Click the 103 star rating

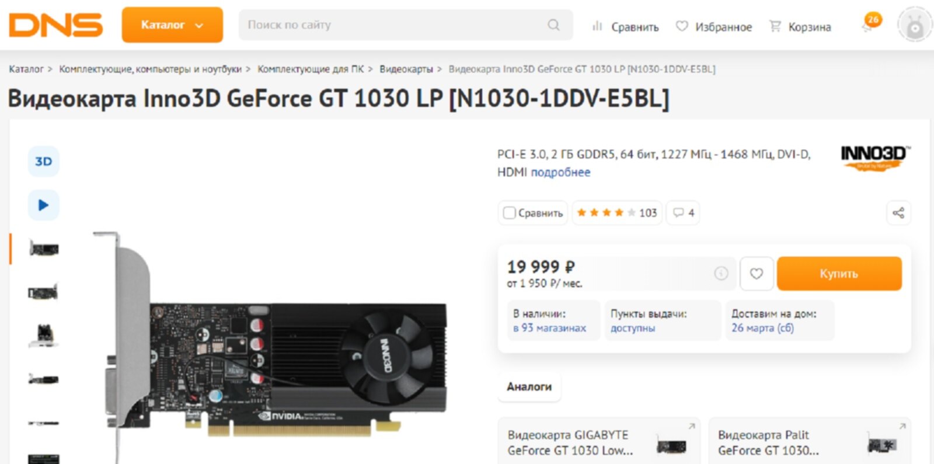[x=617, y=213]
